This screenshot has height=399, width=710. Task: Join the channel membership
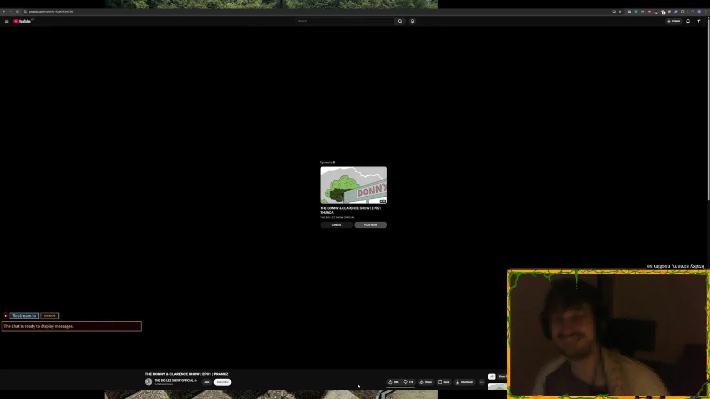coord(206,382)
